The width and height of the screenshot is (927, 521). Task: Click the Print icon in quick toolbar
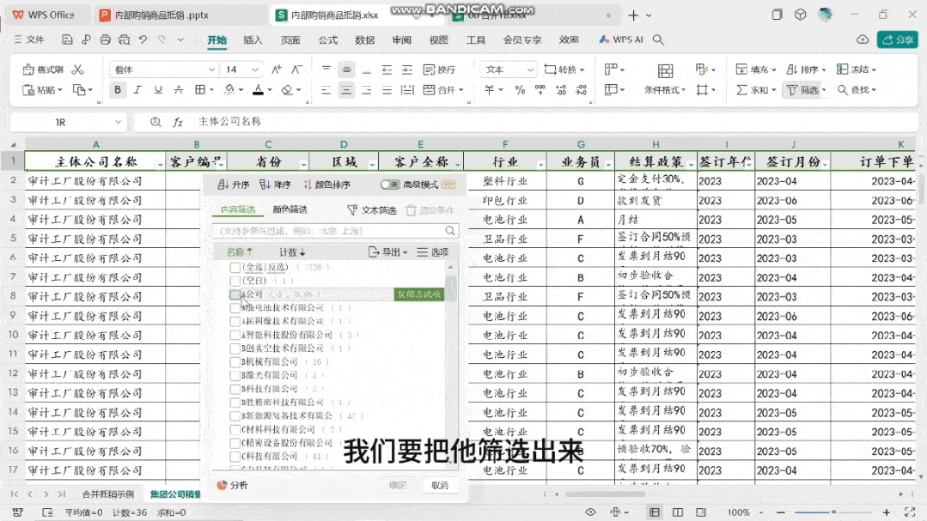point(105,39)
